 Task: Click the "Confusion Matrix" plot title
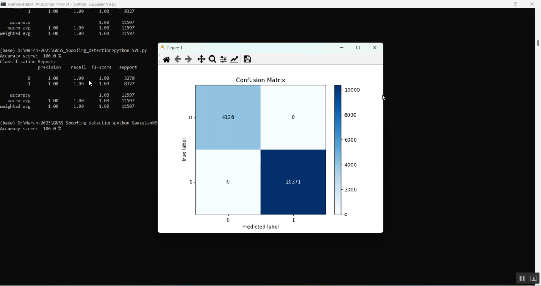pyautogui.click(x=260, y=80)
